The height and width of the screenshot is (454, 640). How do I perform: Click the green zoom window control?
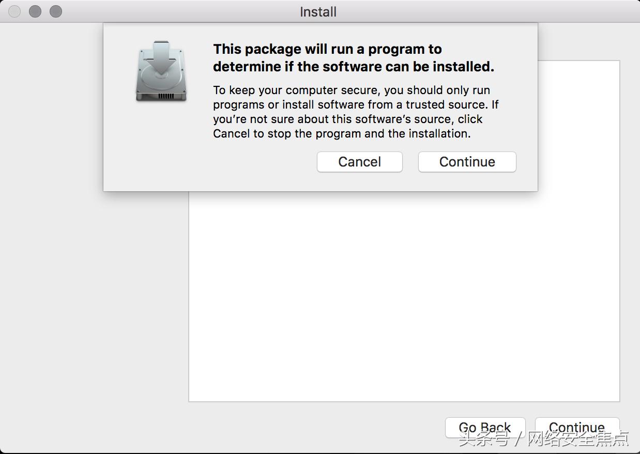[55, 11]
